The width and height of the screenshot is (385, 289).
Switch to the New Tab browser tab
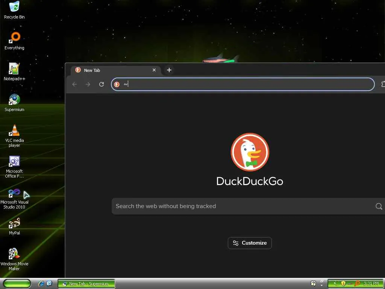coord(115,70)
